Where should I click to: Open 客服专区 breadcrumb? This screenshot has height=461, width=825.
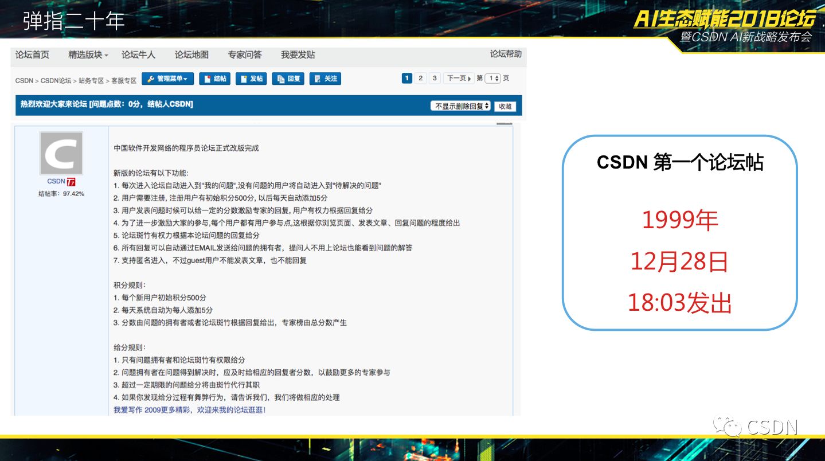[x=123, y=81]
